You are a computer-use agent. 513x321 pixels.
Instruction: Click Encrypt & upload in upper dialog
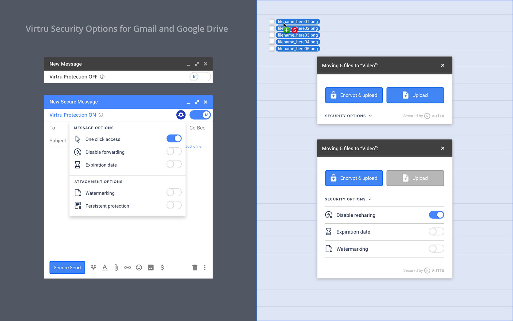point(354,95)
